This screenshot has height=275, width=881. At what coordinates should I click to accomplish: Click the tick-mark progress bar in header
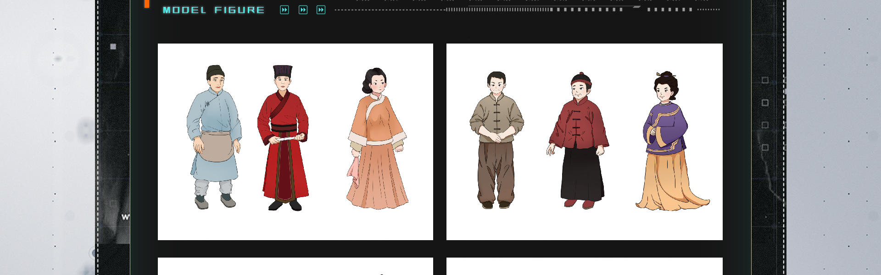click(498, 9)
